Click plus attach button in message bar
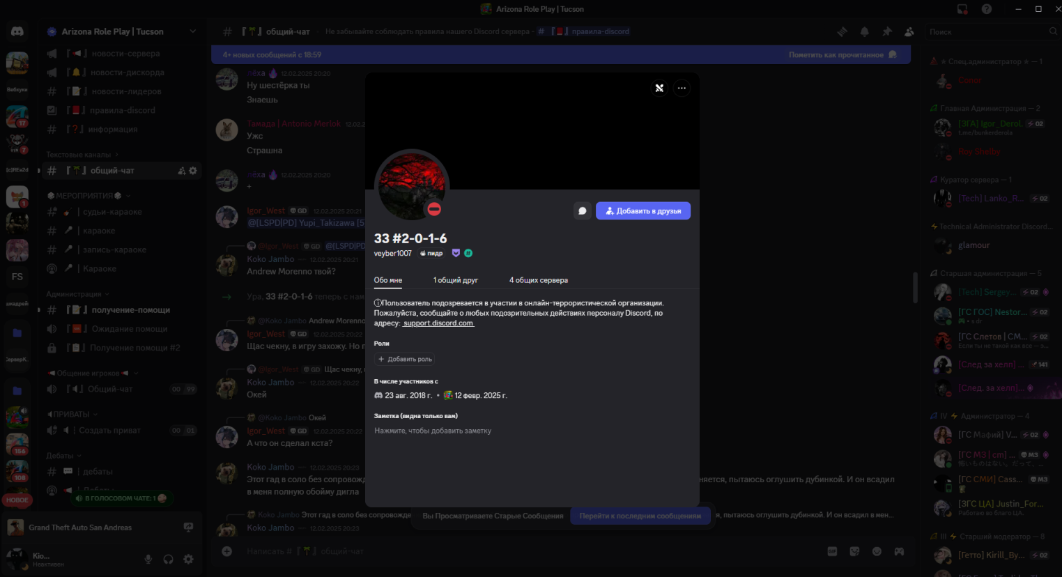 point(226,551)
